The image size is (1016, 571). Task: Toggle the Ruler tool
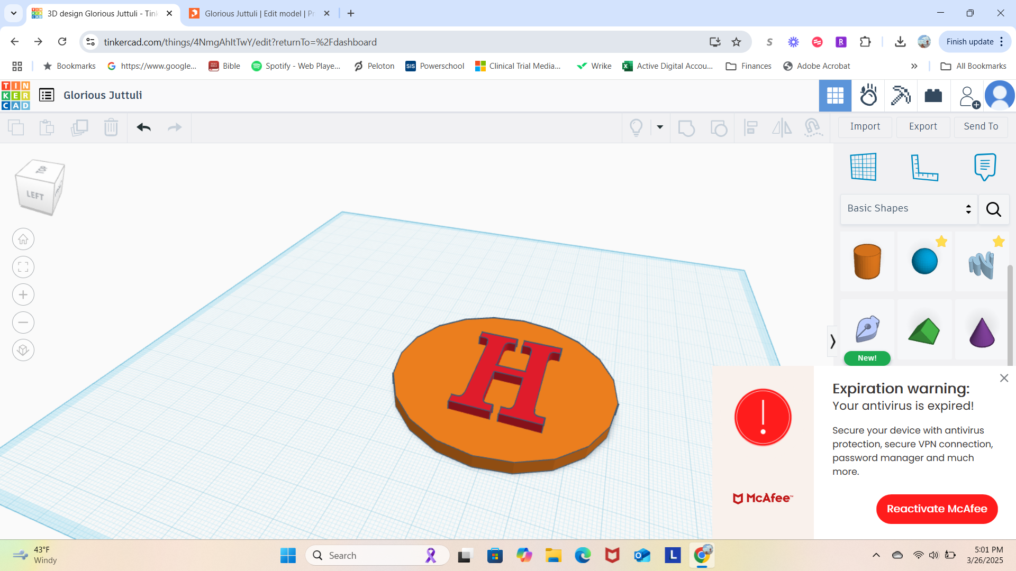click(924, 167)
